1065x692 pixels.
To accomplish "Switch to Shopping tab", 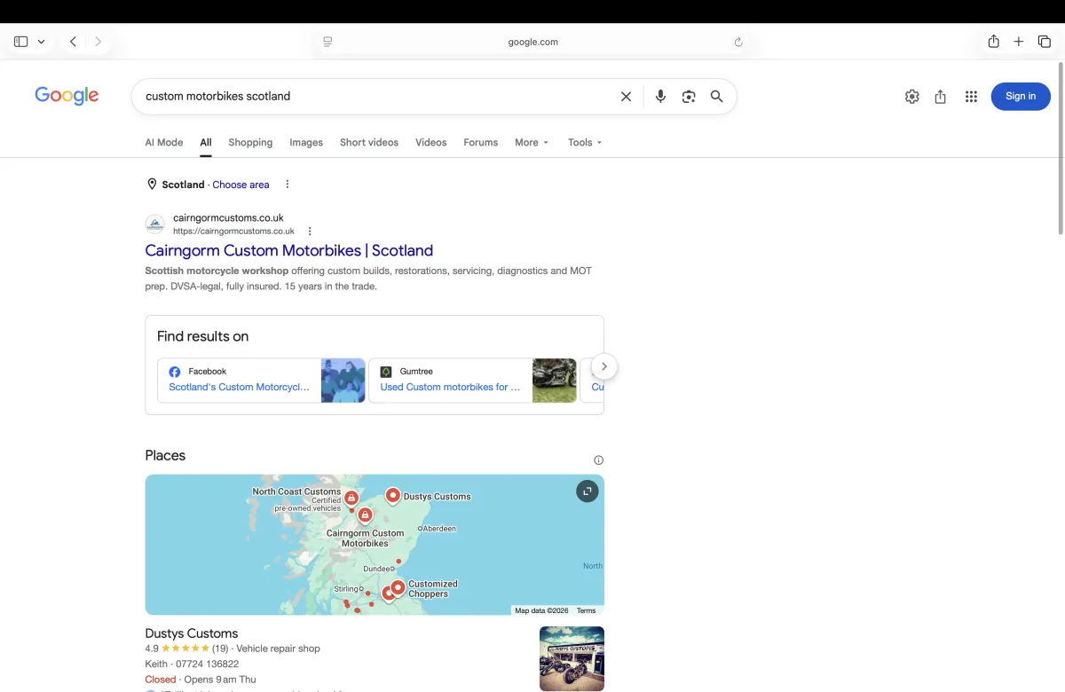I will 250,142.
